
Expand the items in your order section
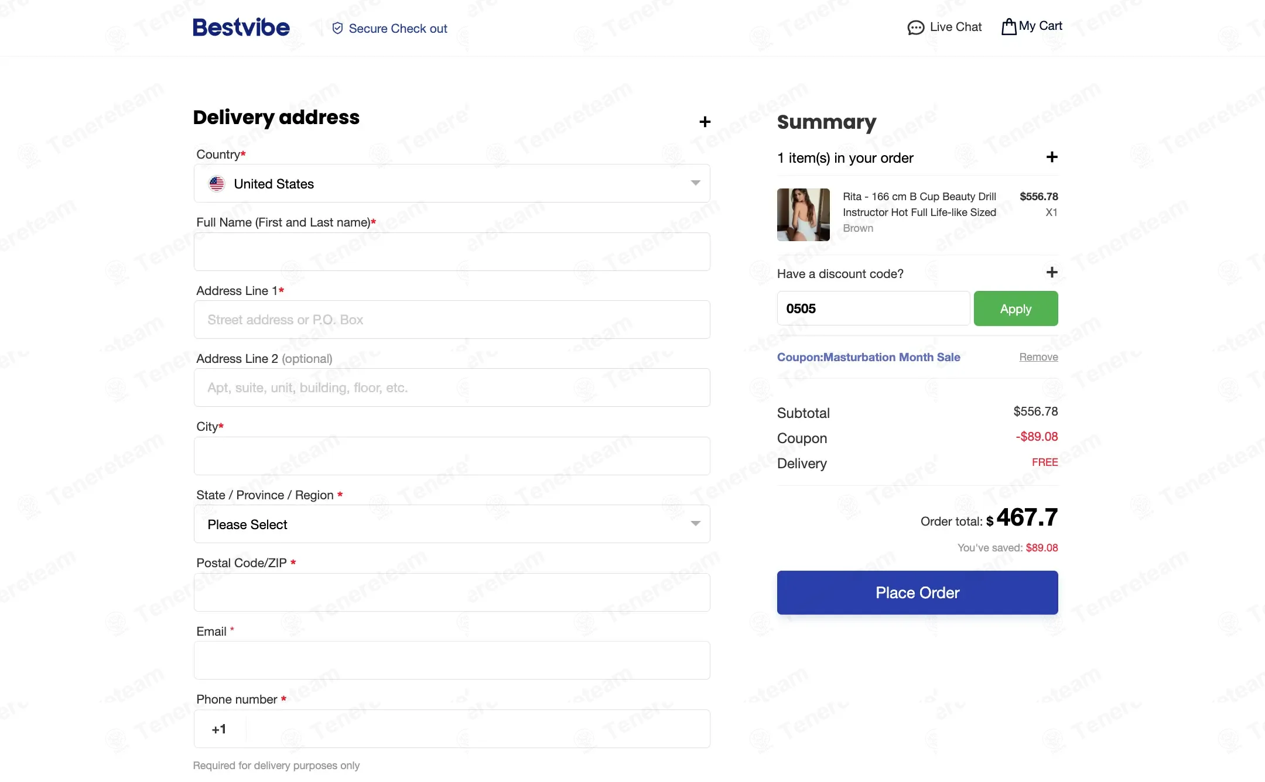point(1052,157)
